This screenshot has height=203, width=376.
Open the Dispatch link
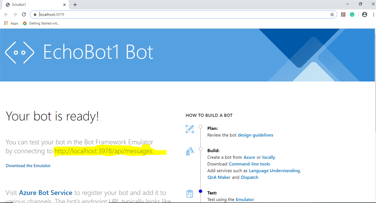[250, 177]
